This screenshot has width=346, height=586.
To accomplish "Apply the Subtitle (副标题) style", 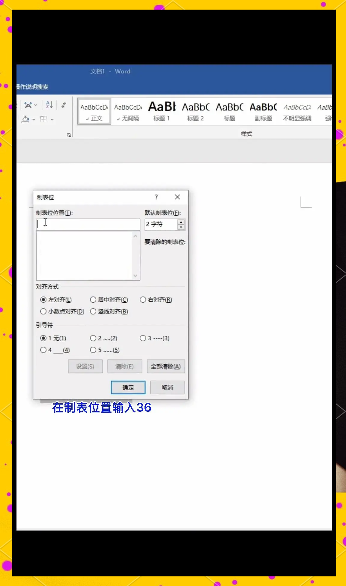I will point(264,111).
